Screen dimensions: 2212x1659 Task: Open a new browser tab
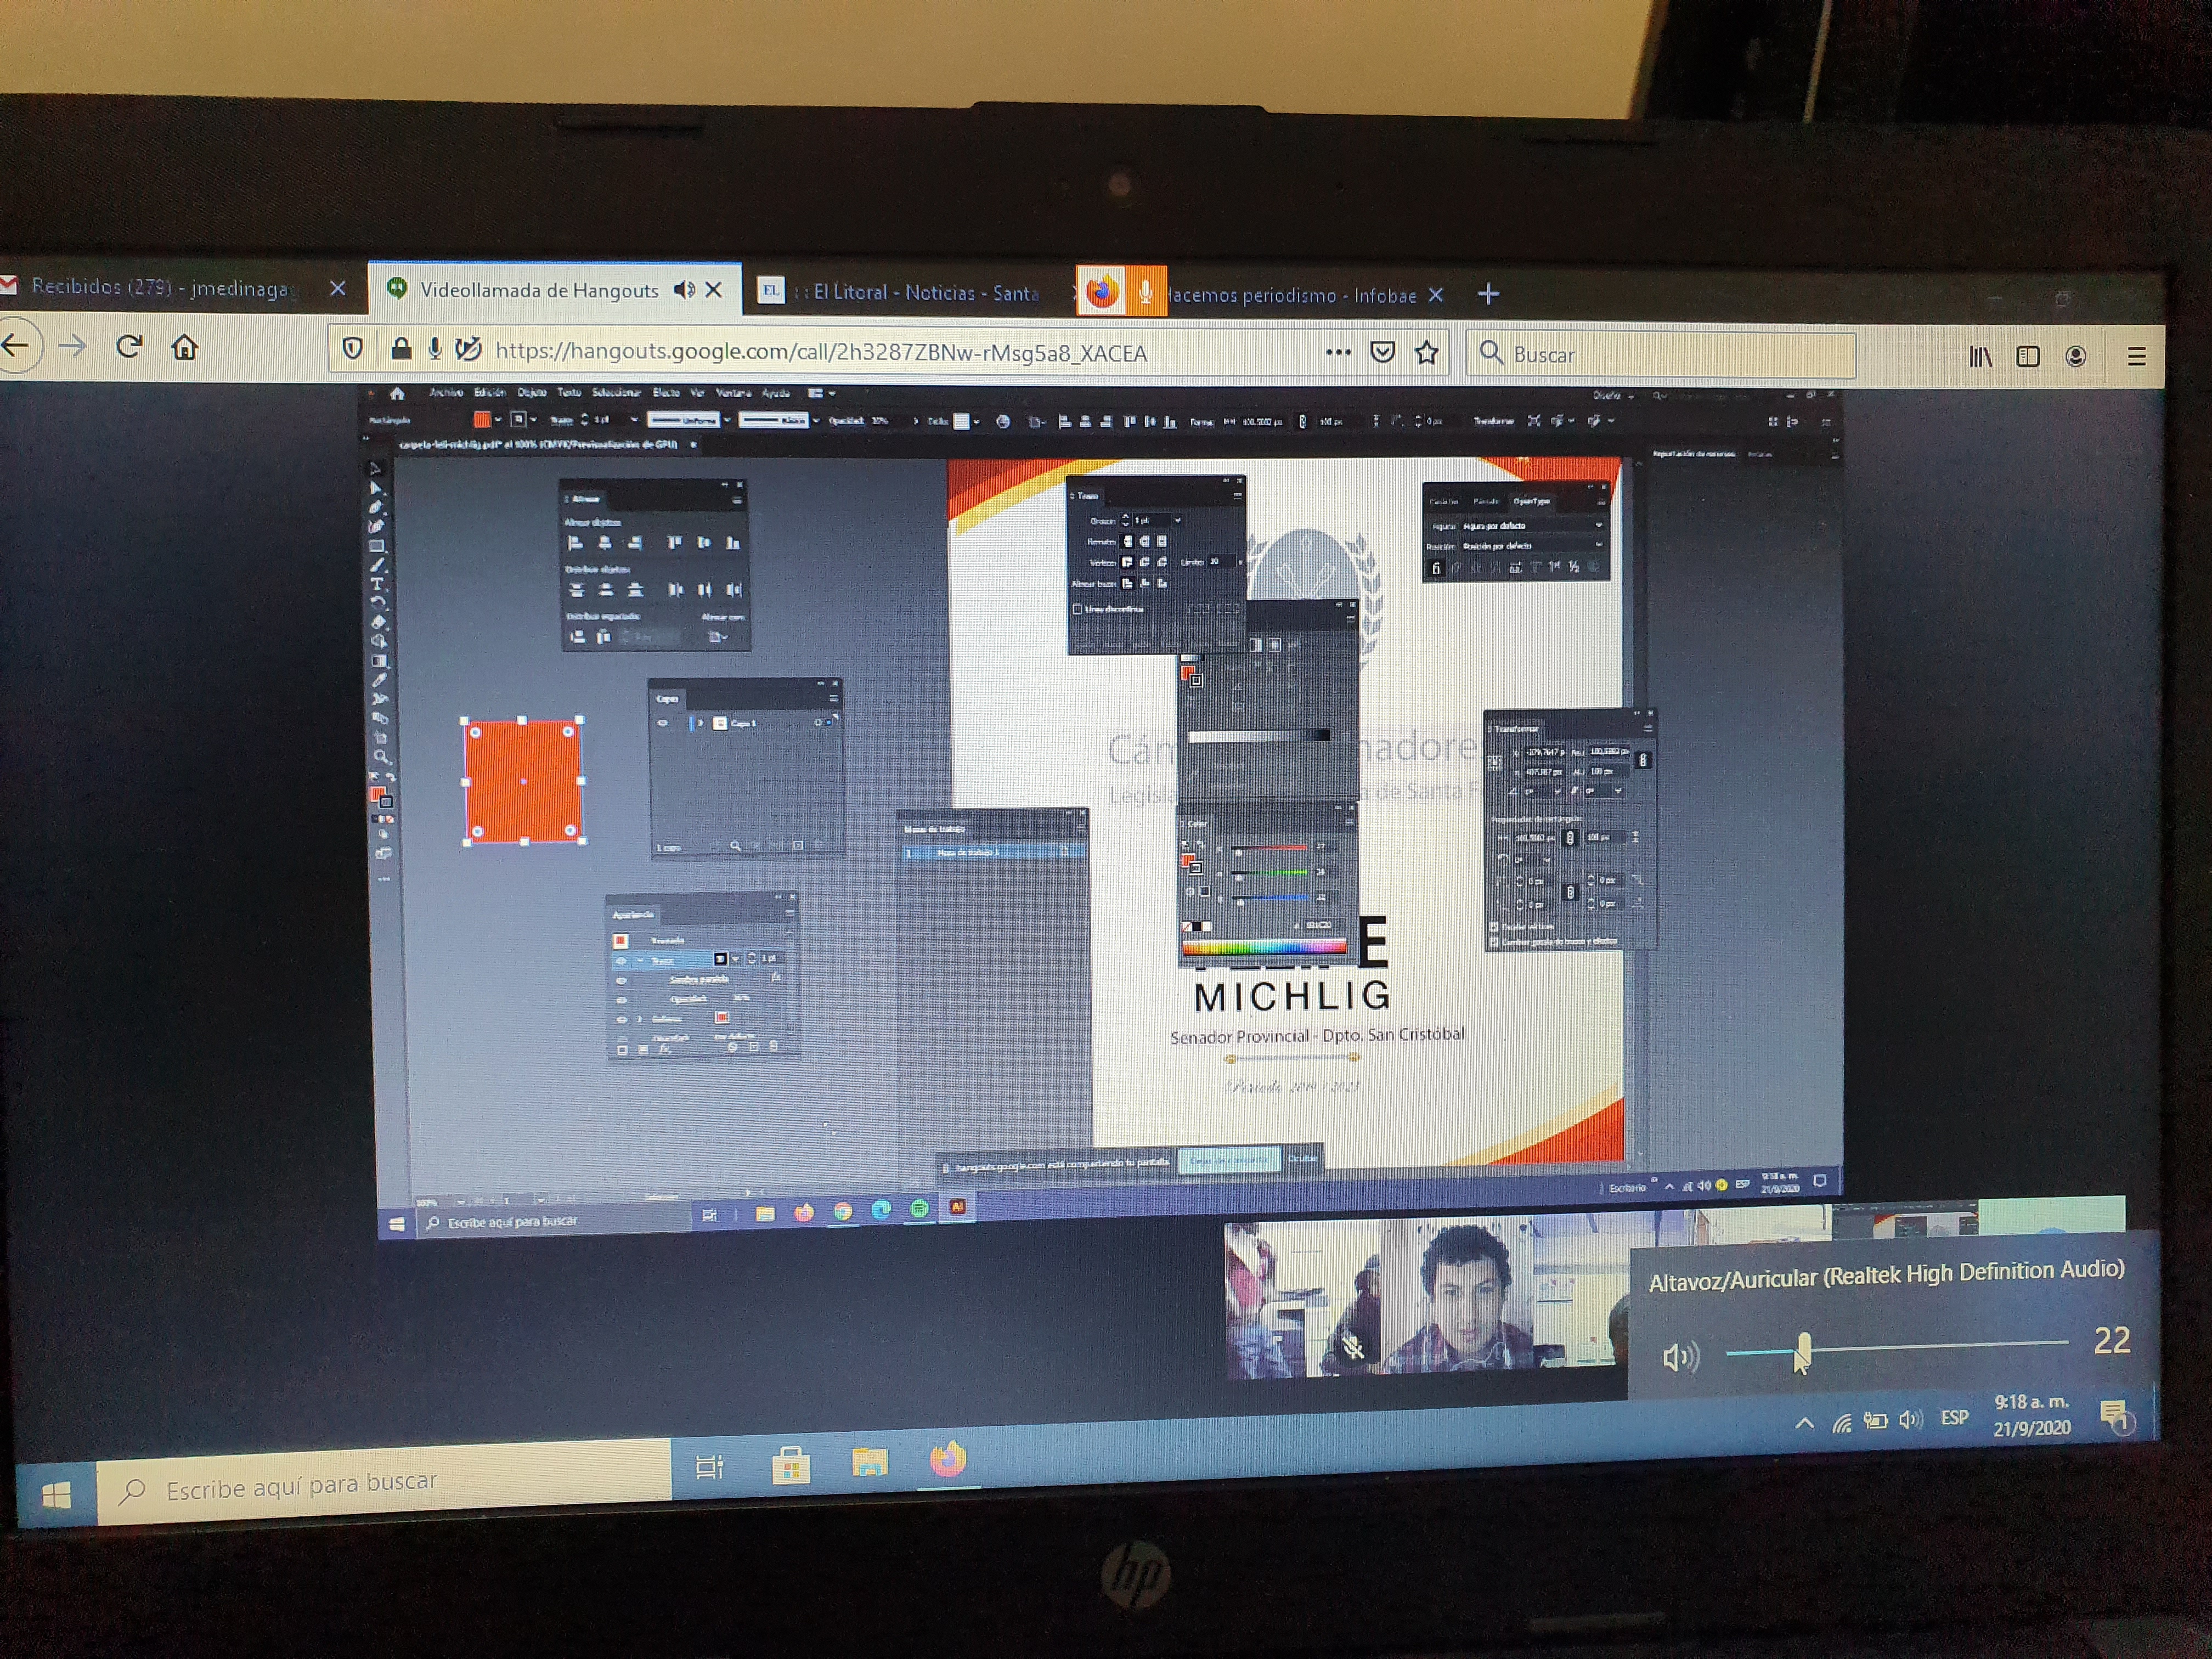click(x=1488, y=294)
